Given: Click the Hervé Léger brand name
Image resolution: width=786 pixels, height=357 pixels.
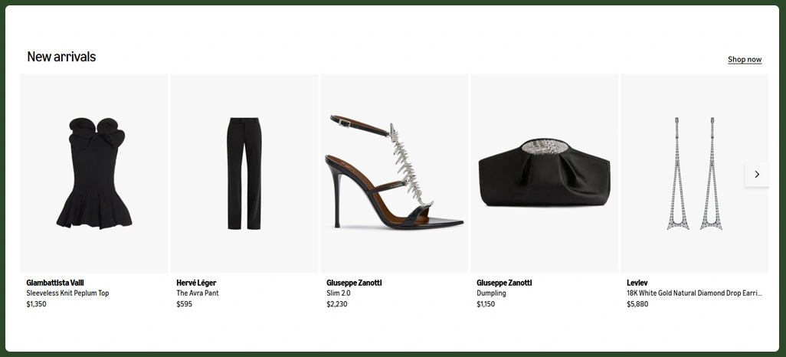Looking at the screenshot, I should coord(196,283).
